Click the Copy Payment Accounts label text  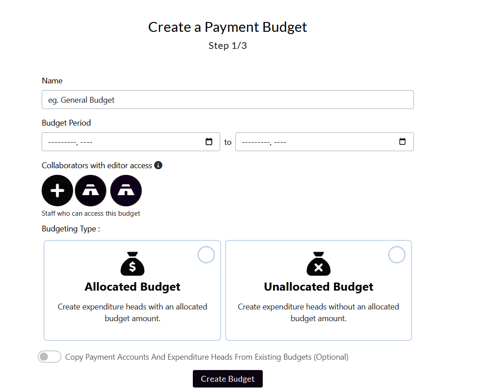click(207, 357)
